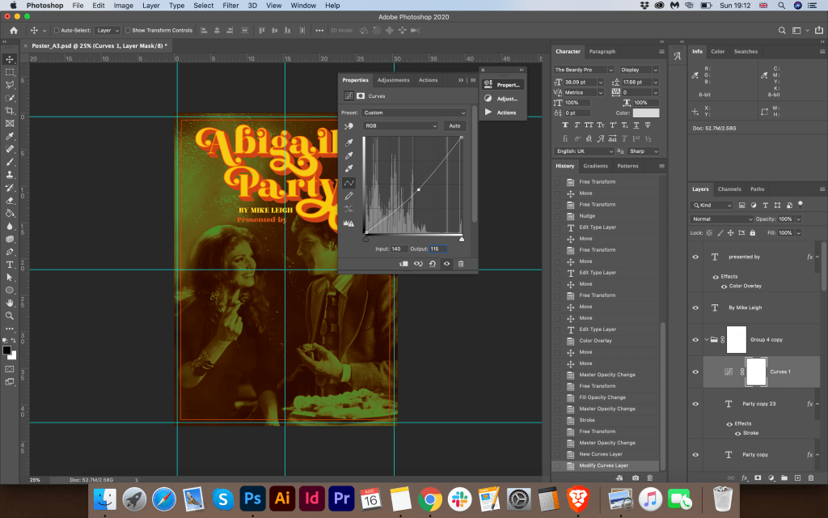Click the clip-to-layer icon in Properties
The image size is (828, 518).
click(404, 263)
